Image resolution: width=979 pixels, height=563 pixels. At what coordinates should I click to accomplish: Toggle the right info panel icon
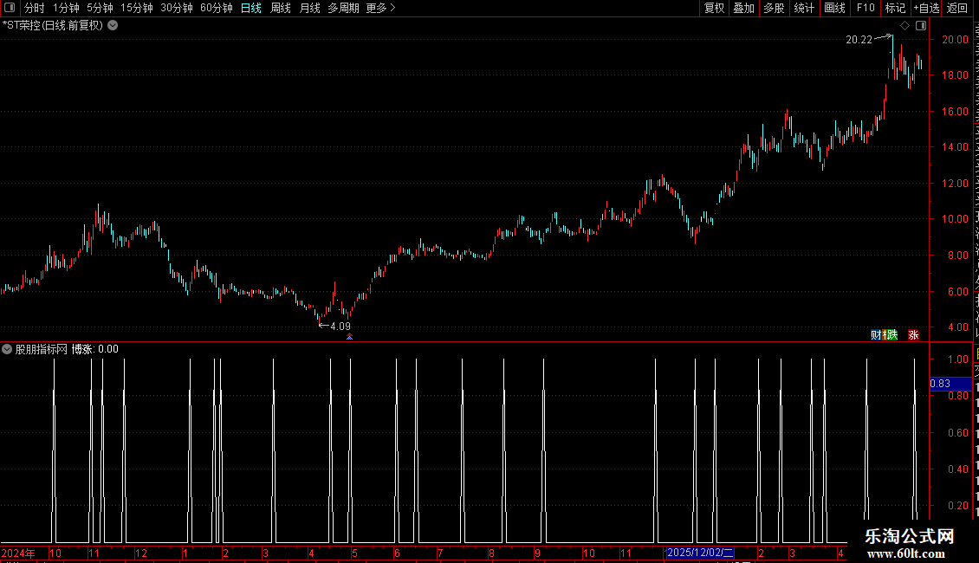click(921, 25)
